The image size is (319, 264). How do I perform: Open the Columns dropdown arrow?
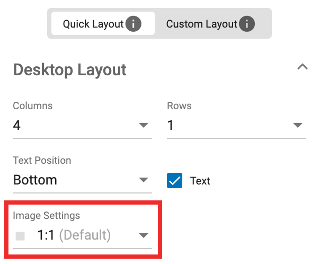coord(144,126)
